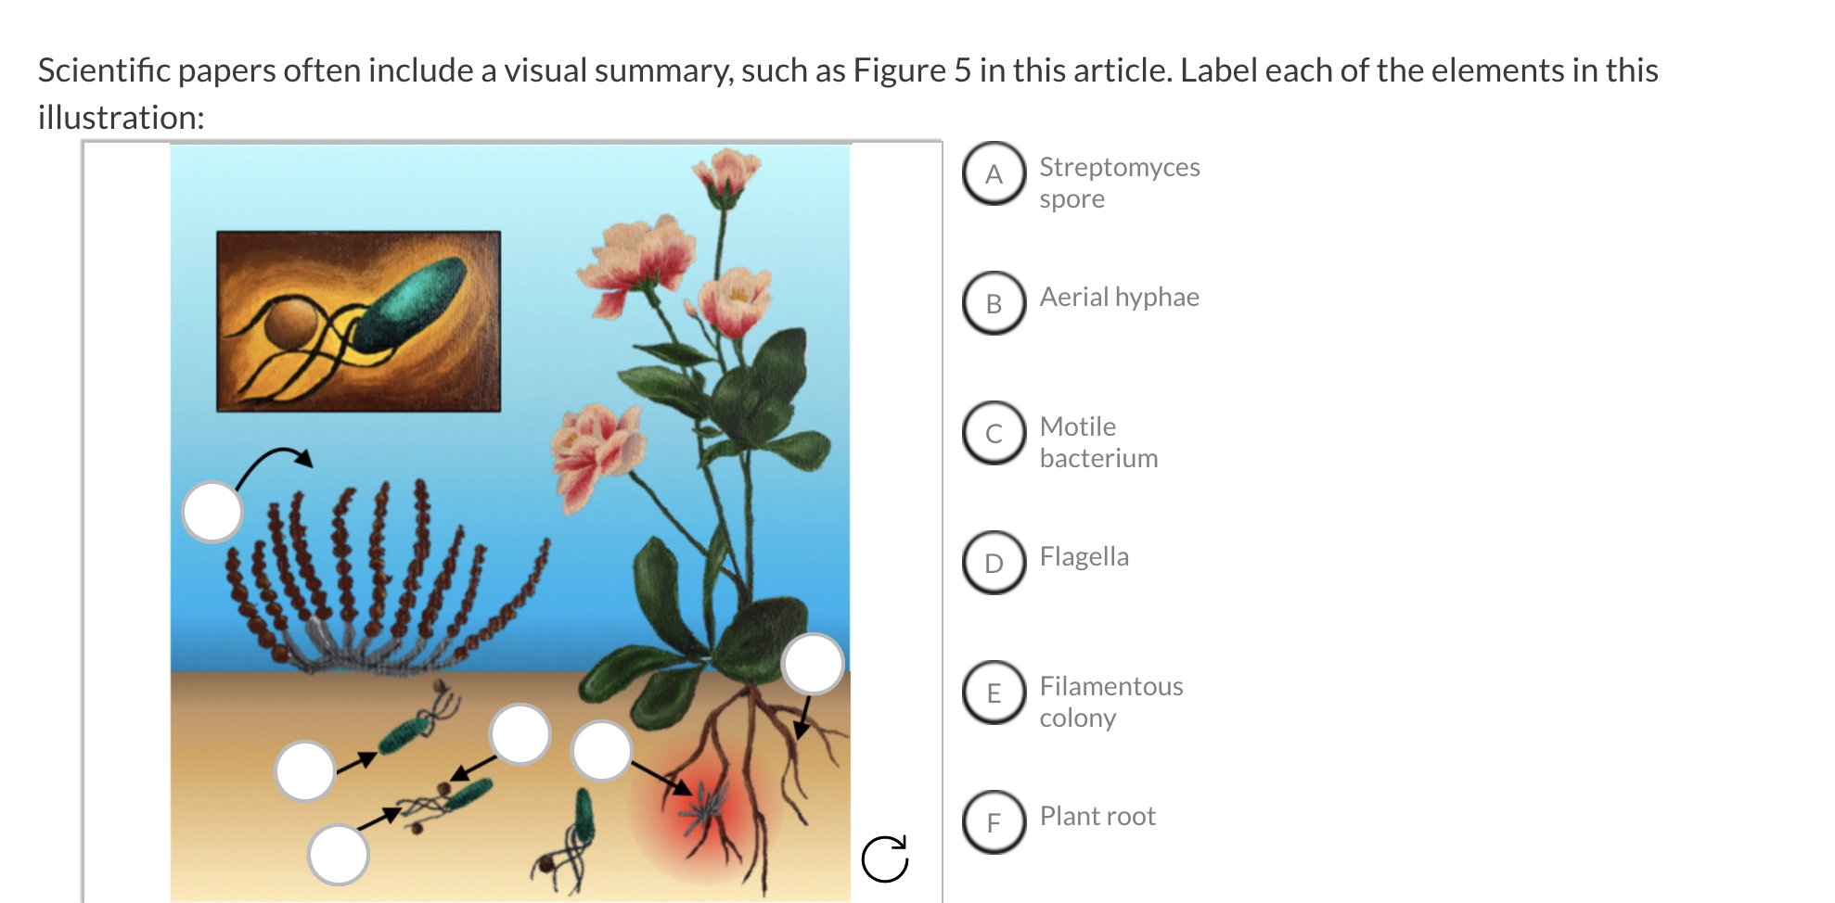
Task: Select the blank circle pointing at the plant roots
Action: click(x=815, y=664)
